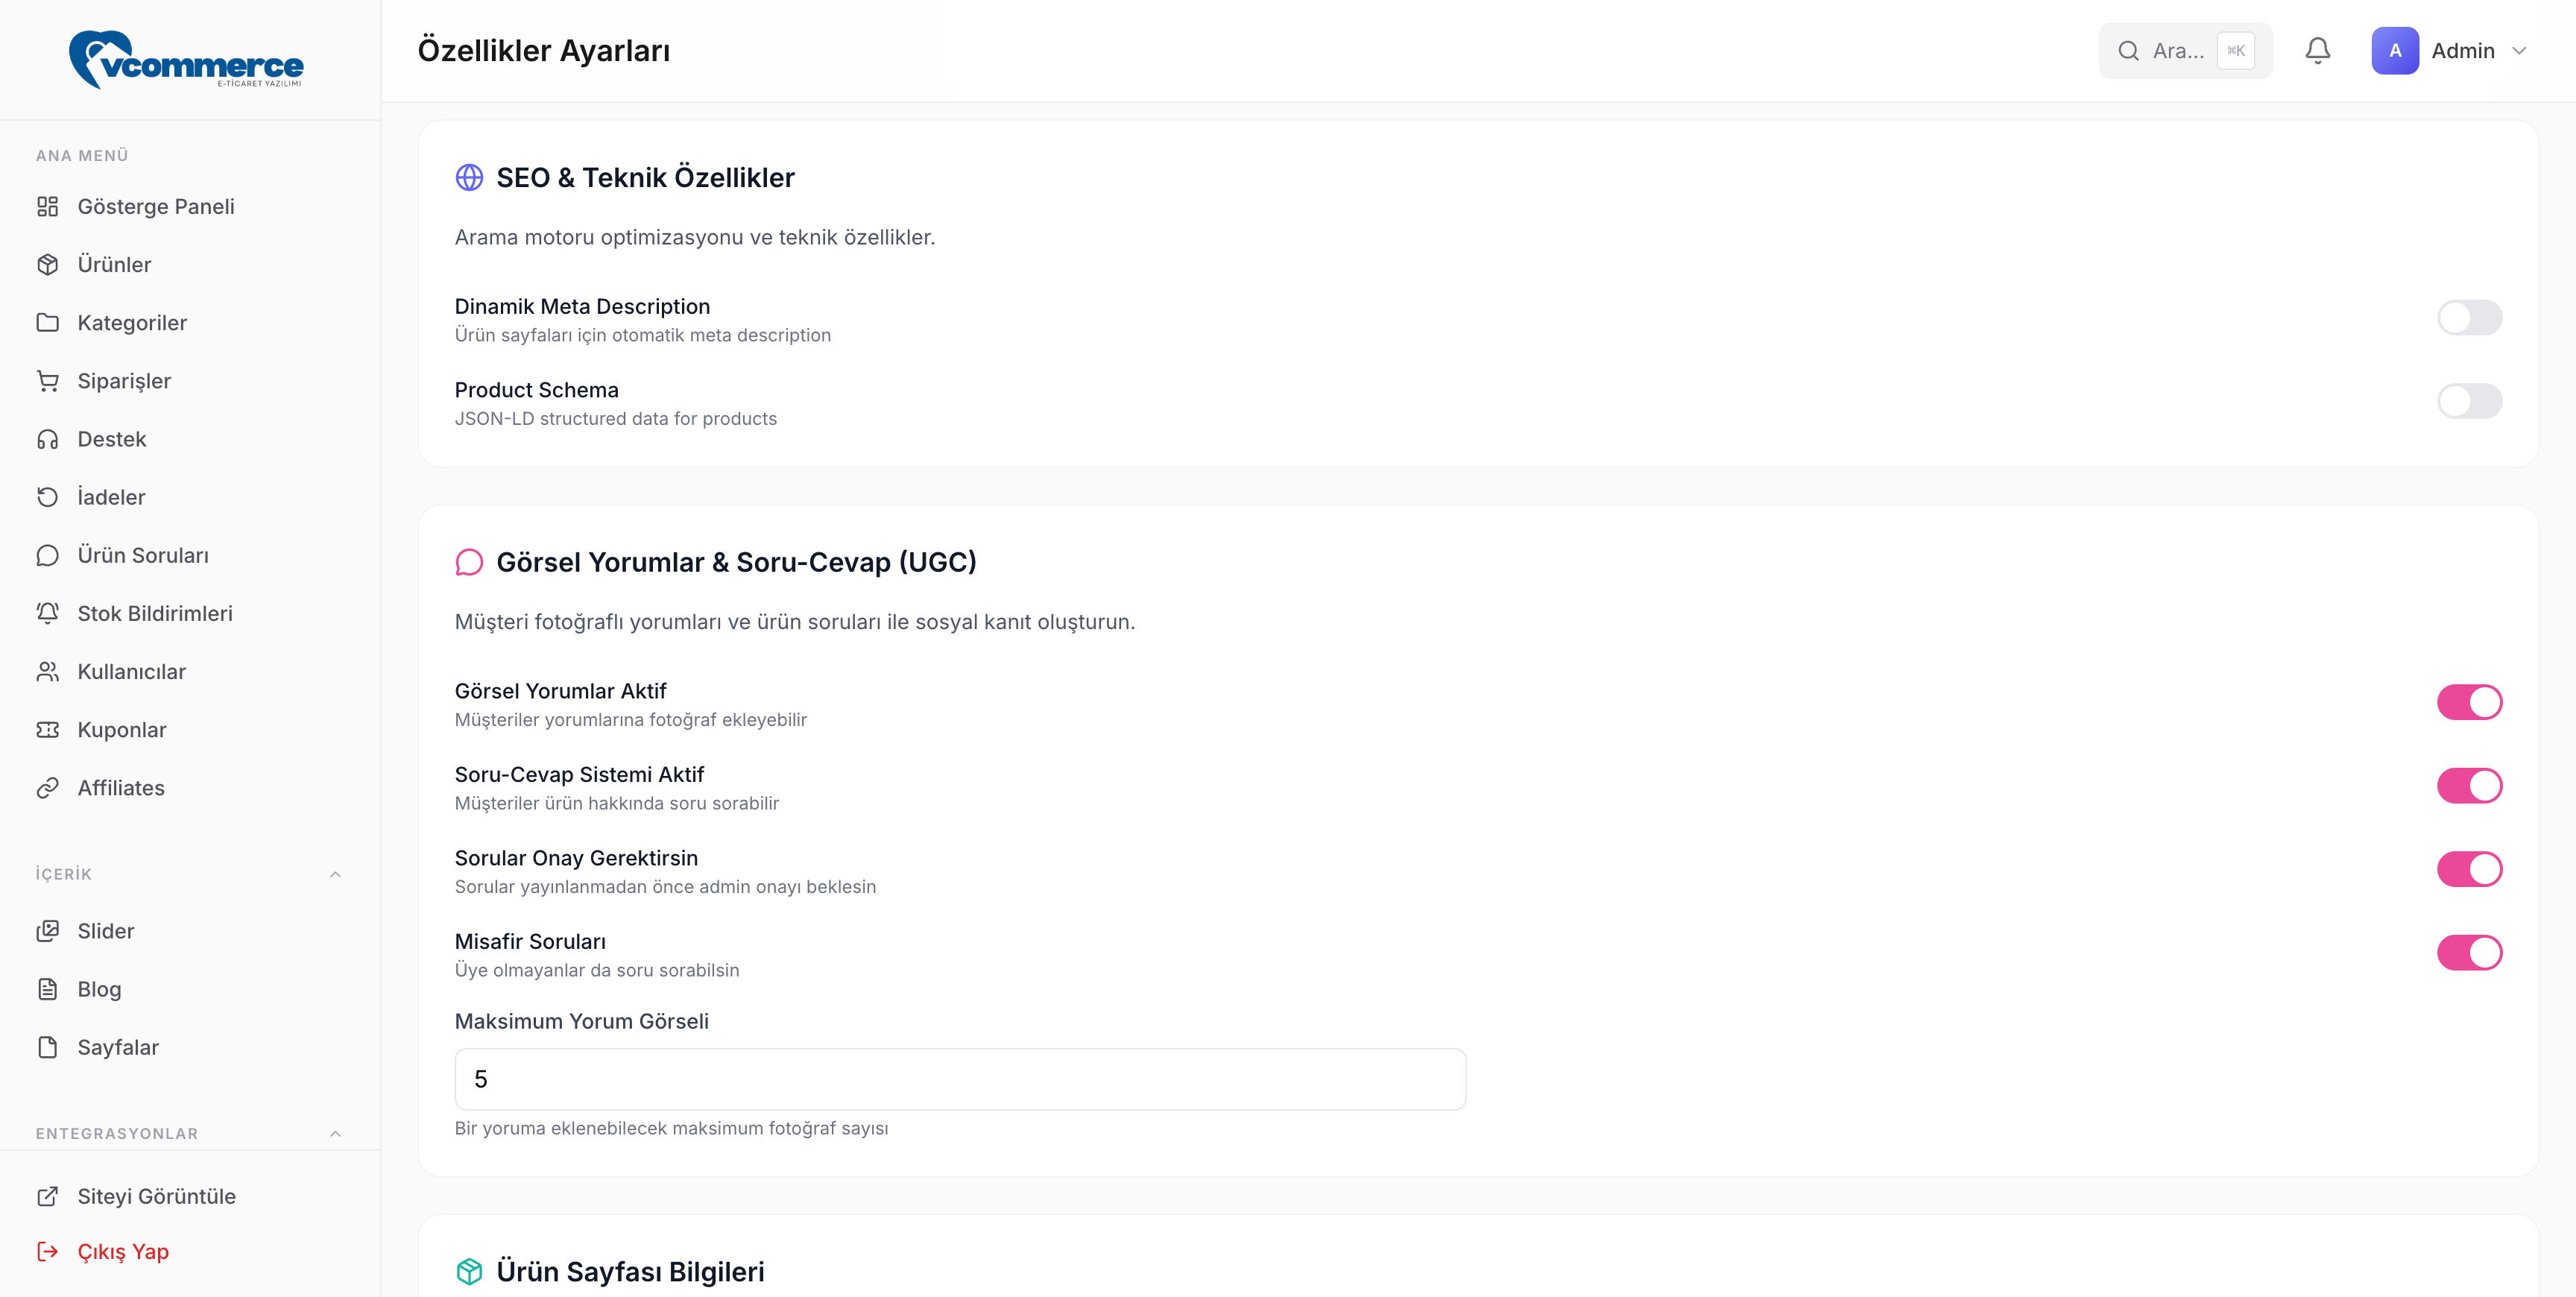The image size is (2576, 1297).
Task: Click the vcommerce logo
Action: [187, 60]
